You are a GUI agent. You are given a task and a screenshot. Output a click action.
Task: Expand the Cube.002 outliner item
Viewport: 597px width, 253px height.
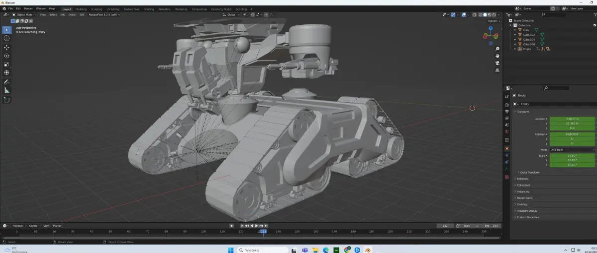click(x=515, y=35)
